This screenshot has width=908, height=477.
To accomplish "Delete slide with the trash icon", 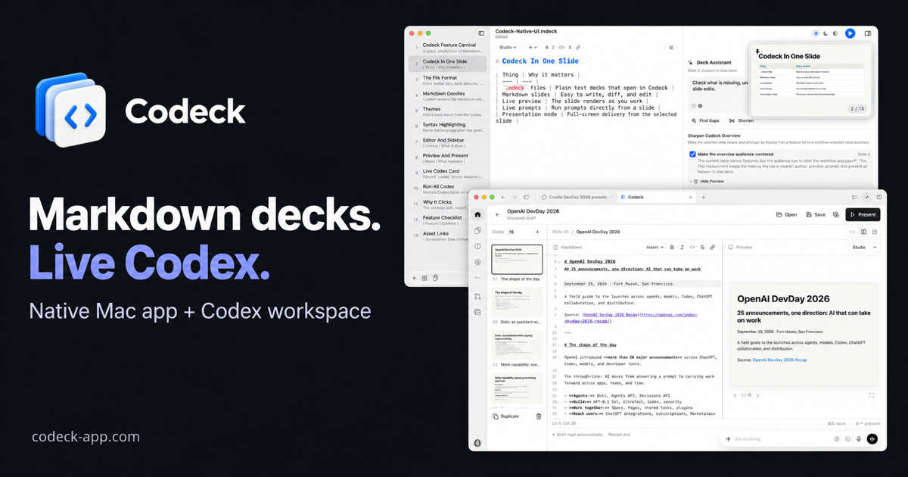I will pos(539,416).
